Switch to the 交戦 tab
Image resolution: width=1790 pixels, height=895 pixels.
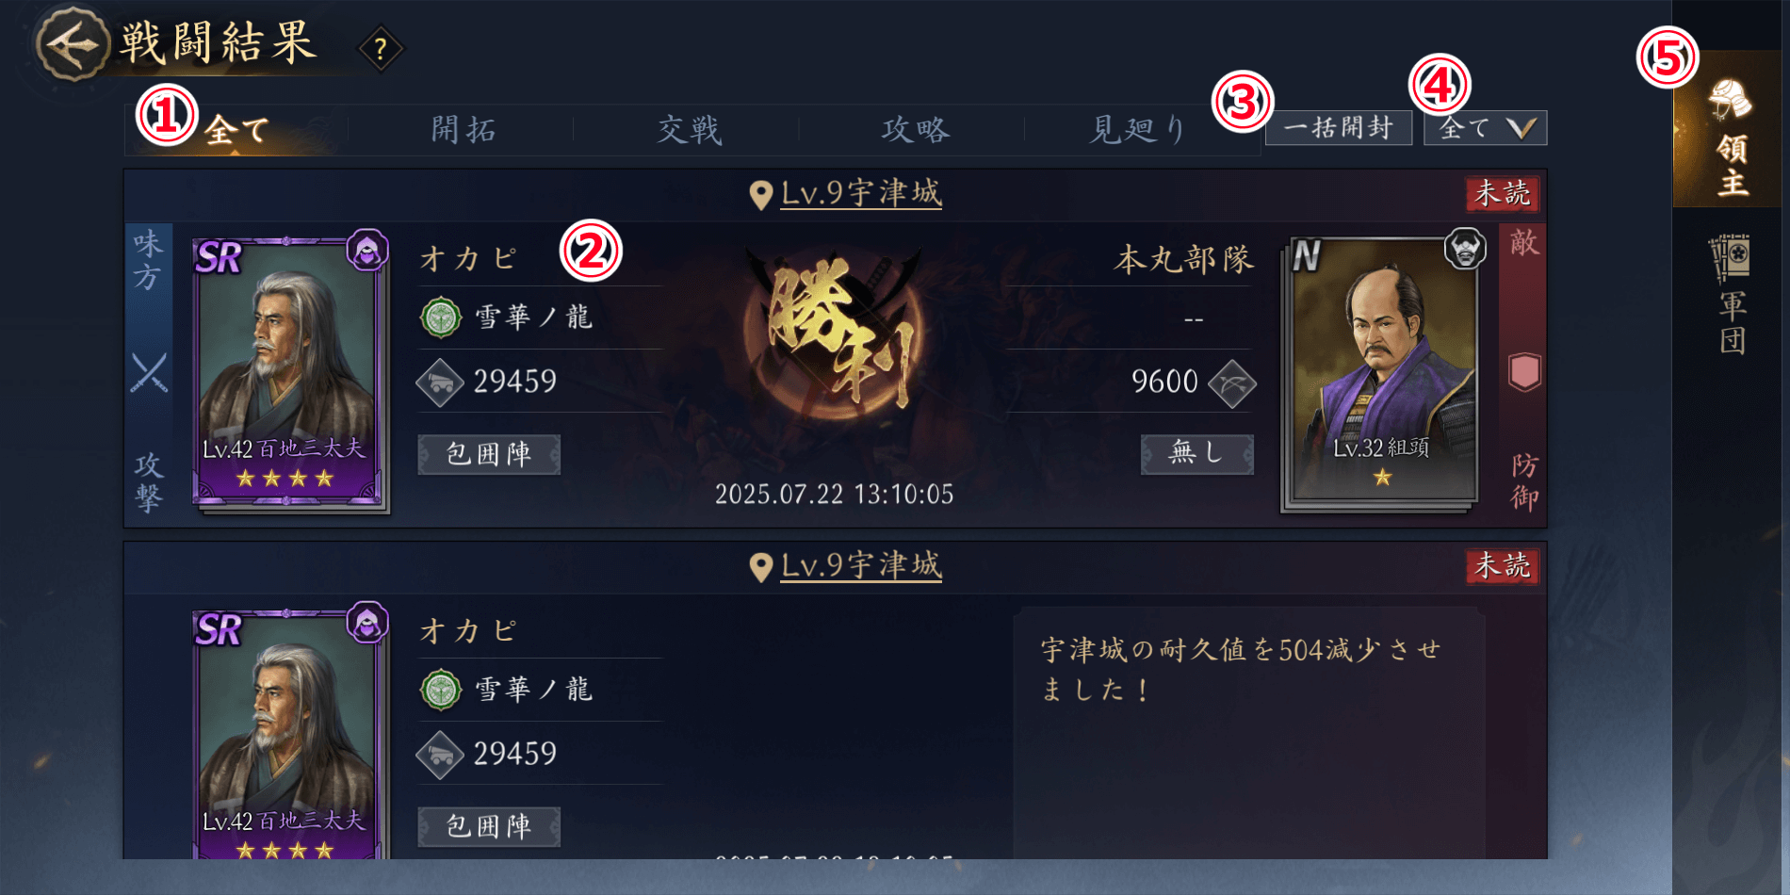click(x=689, y=130)
